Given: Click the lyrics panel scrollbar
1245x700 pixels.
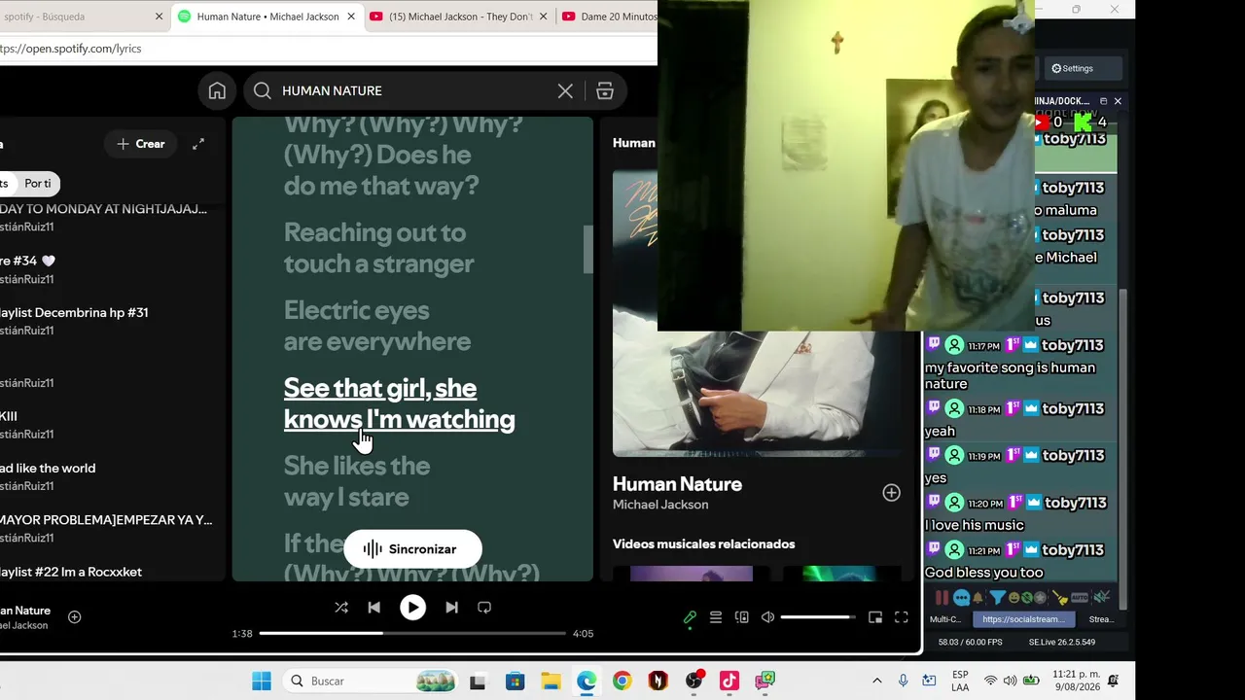Looking at the screenshot, I should click(x=587, y=250).
